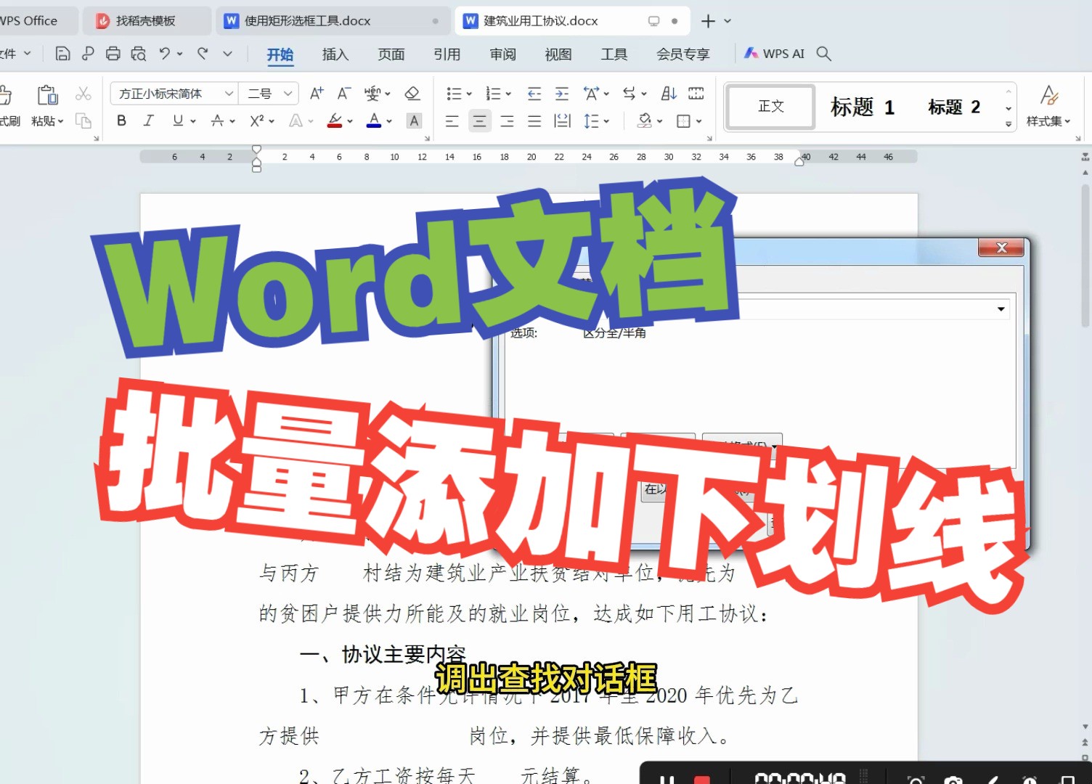Enable left text alignment

pyautogui.click(x=452, y=121)
